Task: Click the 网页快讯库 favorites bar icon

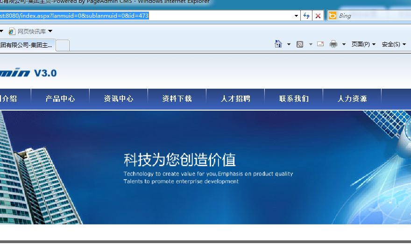Action: click(12, 31)
